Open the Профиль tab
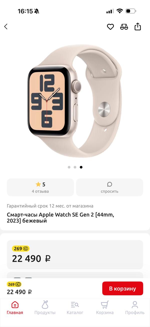150x327 pixels. [x=135, y=308]
